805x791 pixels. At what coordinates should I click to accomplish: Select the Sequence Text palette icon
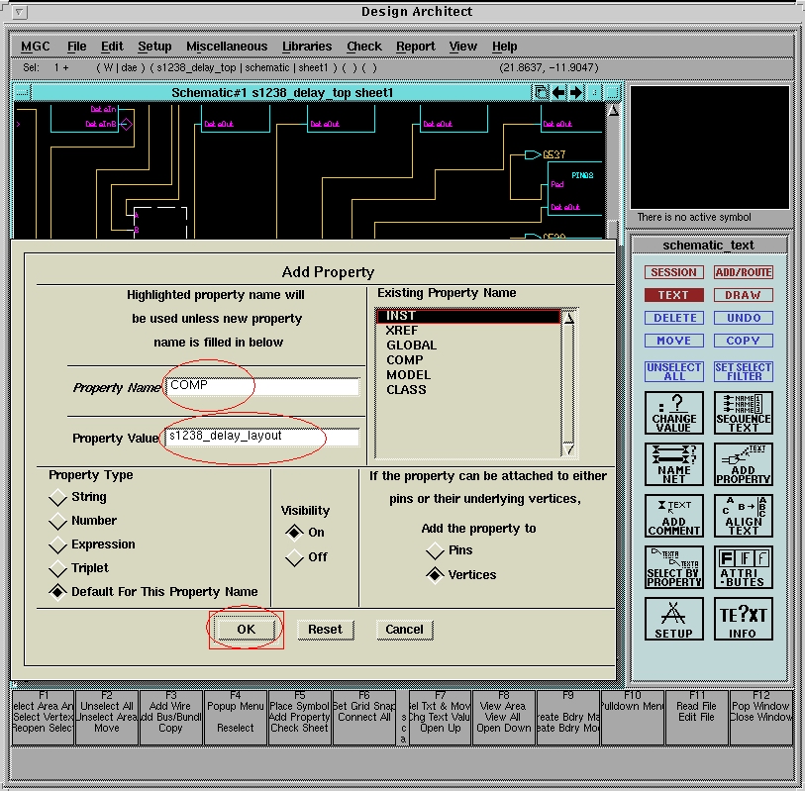(x=743, y=413)
